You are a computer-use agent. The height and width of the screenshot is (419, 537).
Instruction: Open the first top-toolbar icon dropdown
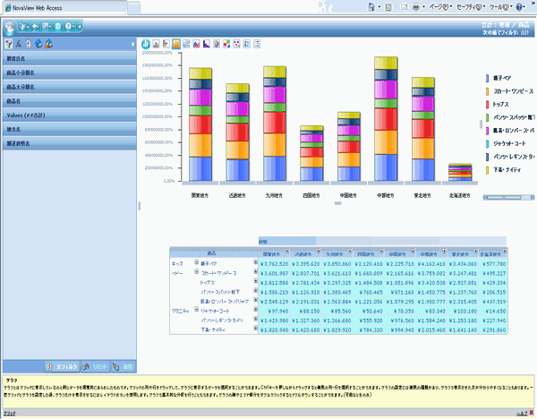pos(30,26)
